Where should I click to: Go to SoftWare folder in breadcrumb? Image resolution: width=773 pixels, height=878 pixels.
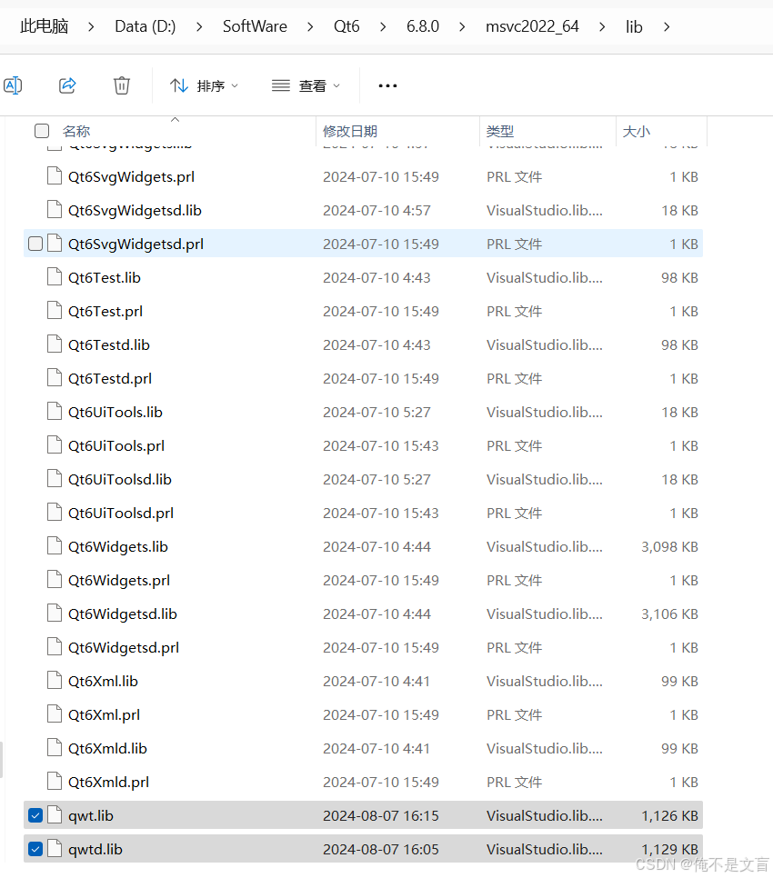[x=255, y=26]
